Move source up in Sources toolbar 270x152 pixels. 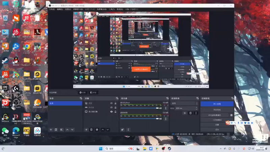[103, 130]
